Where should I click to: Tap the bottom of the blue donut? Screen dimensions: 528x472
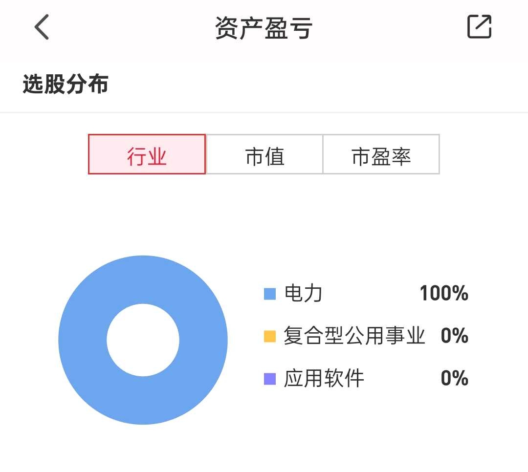point(143,401)
